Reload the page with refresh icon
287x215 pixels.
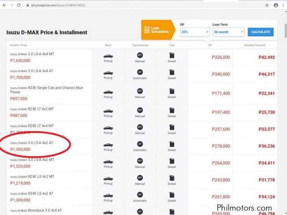(x=18, y=5)
